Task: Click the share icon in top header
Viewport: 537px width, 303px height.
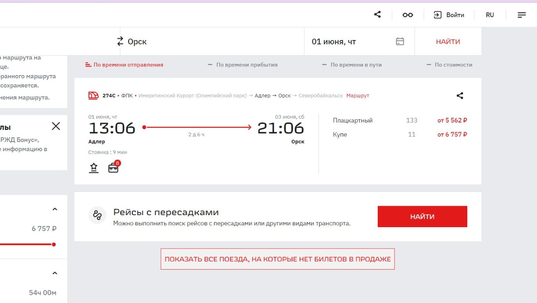Action: [x=377, y=15]
